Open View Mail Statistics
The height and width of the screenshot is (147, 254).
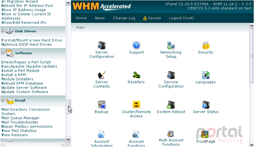click(x=19, y=131)
